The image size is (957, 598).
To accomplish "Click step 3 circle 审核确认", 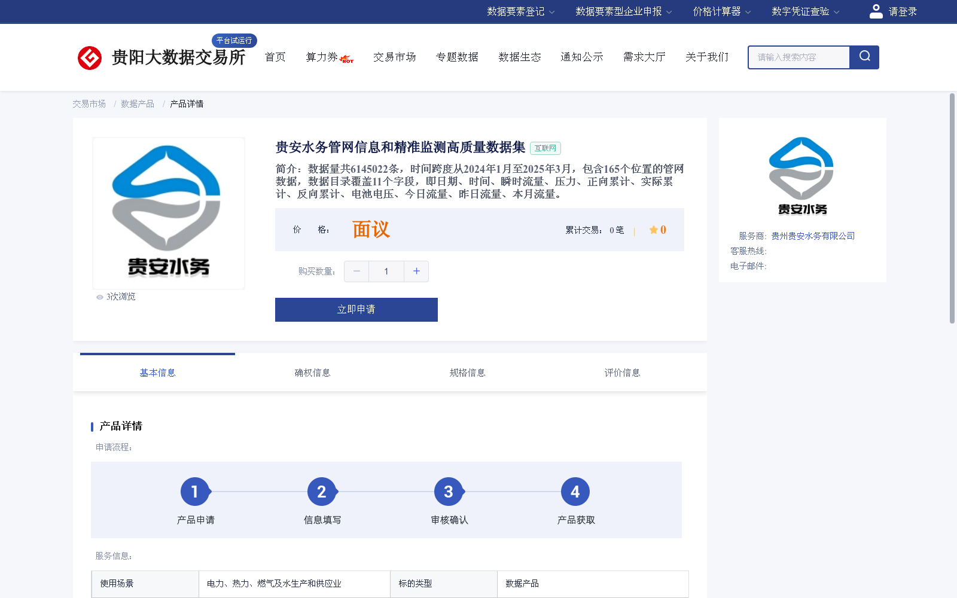I will pos(449,492).
